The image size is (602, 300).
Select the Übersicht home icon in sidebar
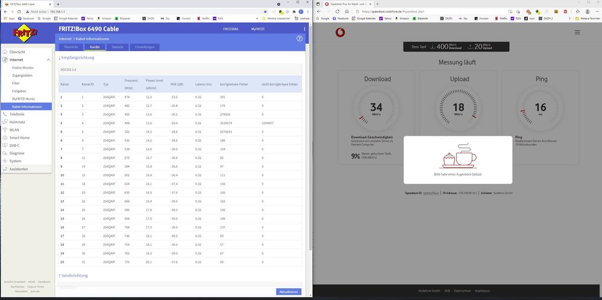tap(5, 52)
